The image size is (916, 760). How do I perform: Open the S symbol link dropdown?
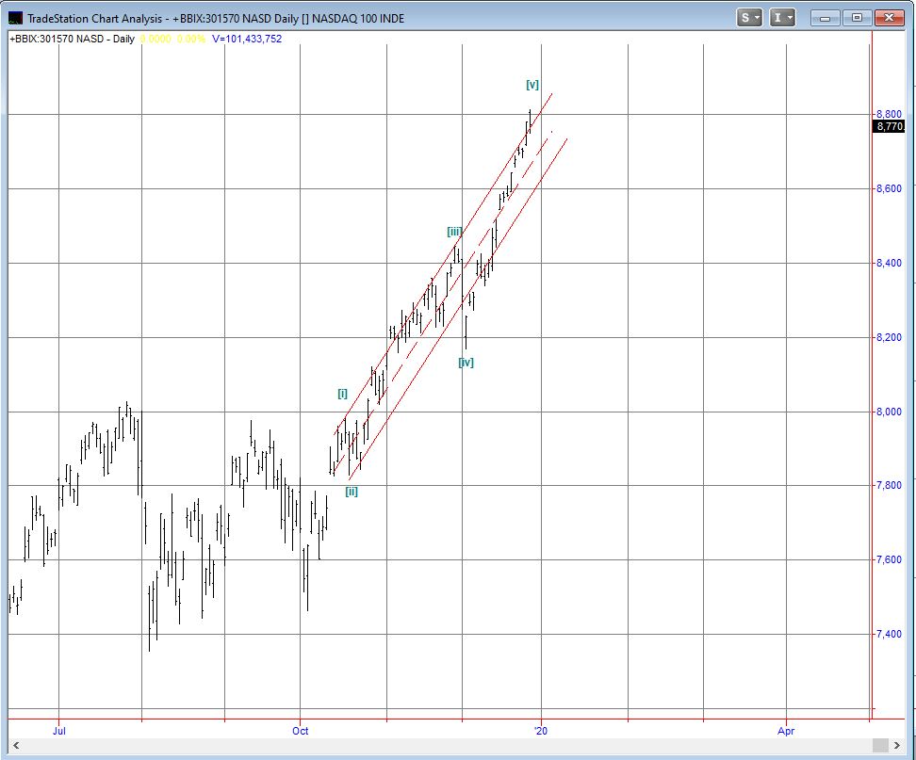click(751, 17)
